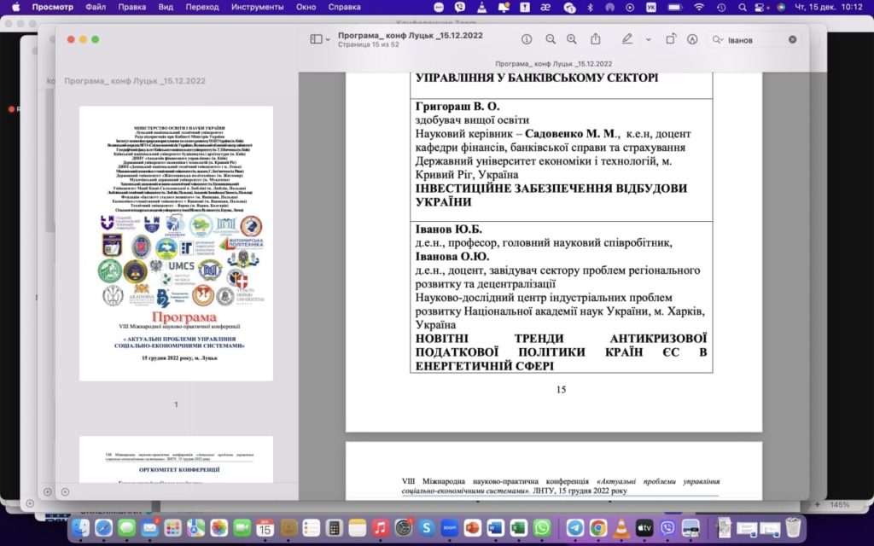This screenshot has height=546, width=874.
Task: Open the Справка menu
Action: click(x=344, y=7)
